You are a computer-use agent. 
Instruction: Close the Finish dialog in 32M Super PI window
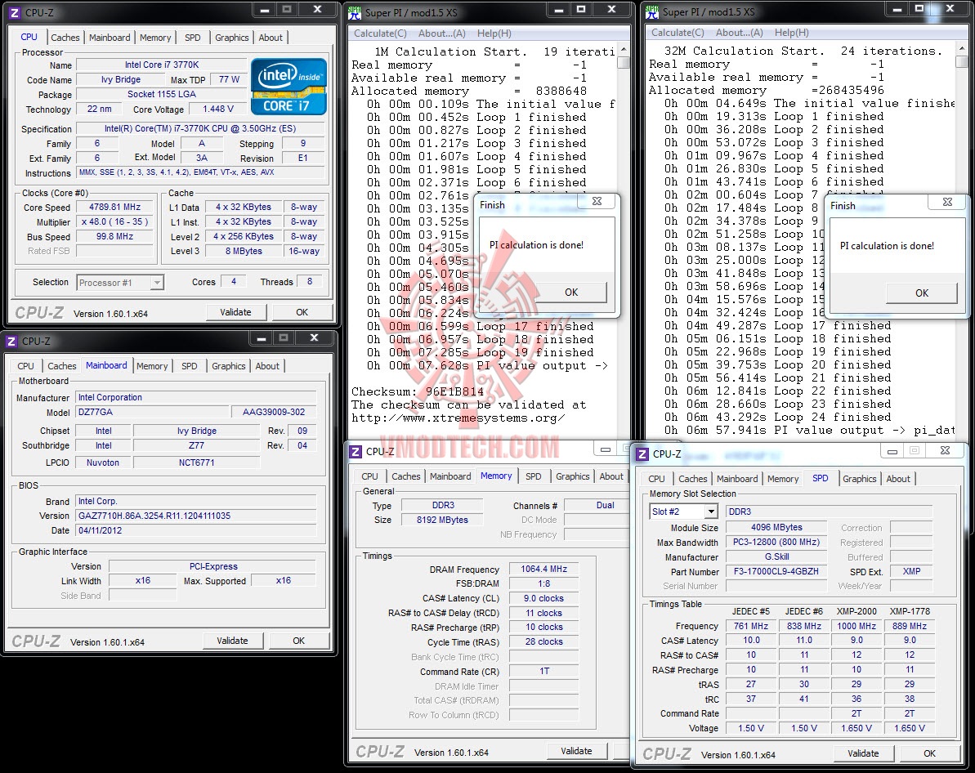tap(948, 202)
